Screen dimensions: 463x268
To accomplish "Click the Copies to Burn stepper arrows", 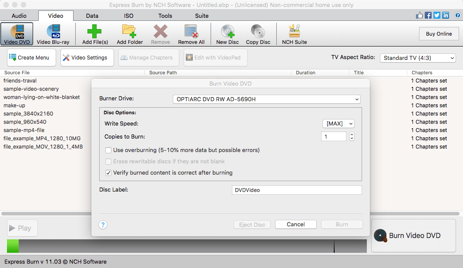I will click(352, 137).
